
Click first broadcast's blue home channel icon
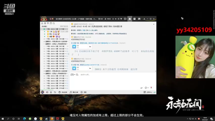point(74,47)
